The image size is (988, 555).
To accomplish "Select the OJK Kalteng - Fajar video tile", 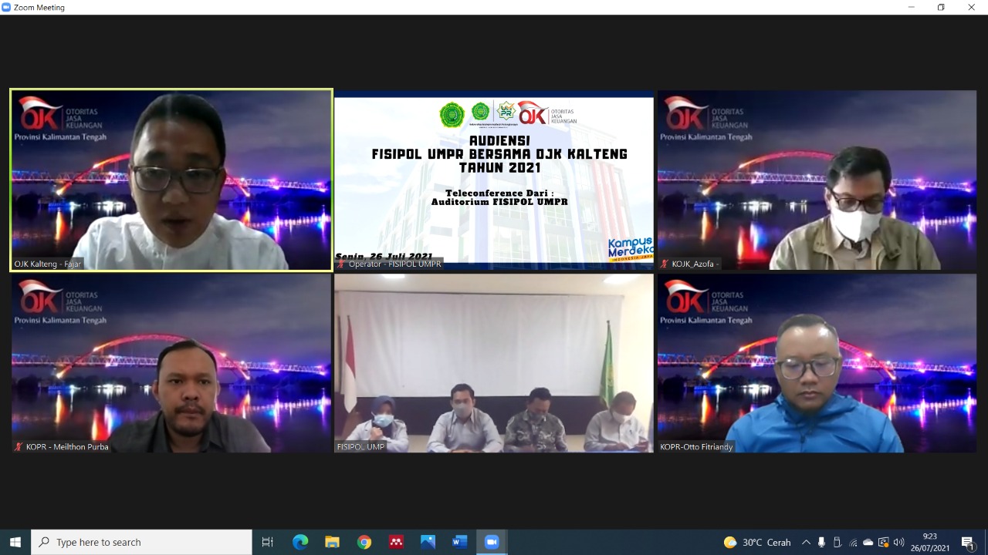I will (171, 180).
